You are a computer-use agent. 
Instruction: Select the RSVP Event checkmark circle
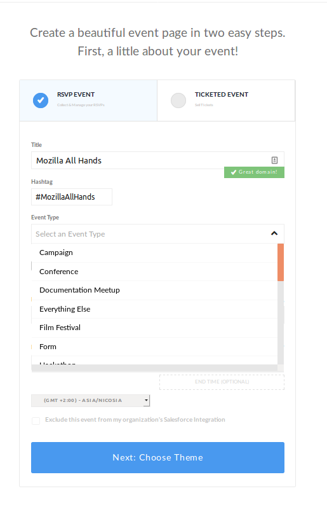pos(41,100)
